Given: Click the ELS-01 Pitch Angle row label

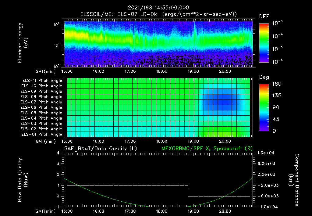Looking at the screenshot, I should pos(42,134).
